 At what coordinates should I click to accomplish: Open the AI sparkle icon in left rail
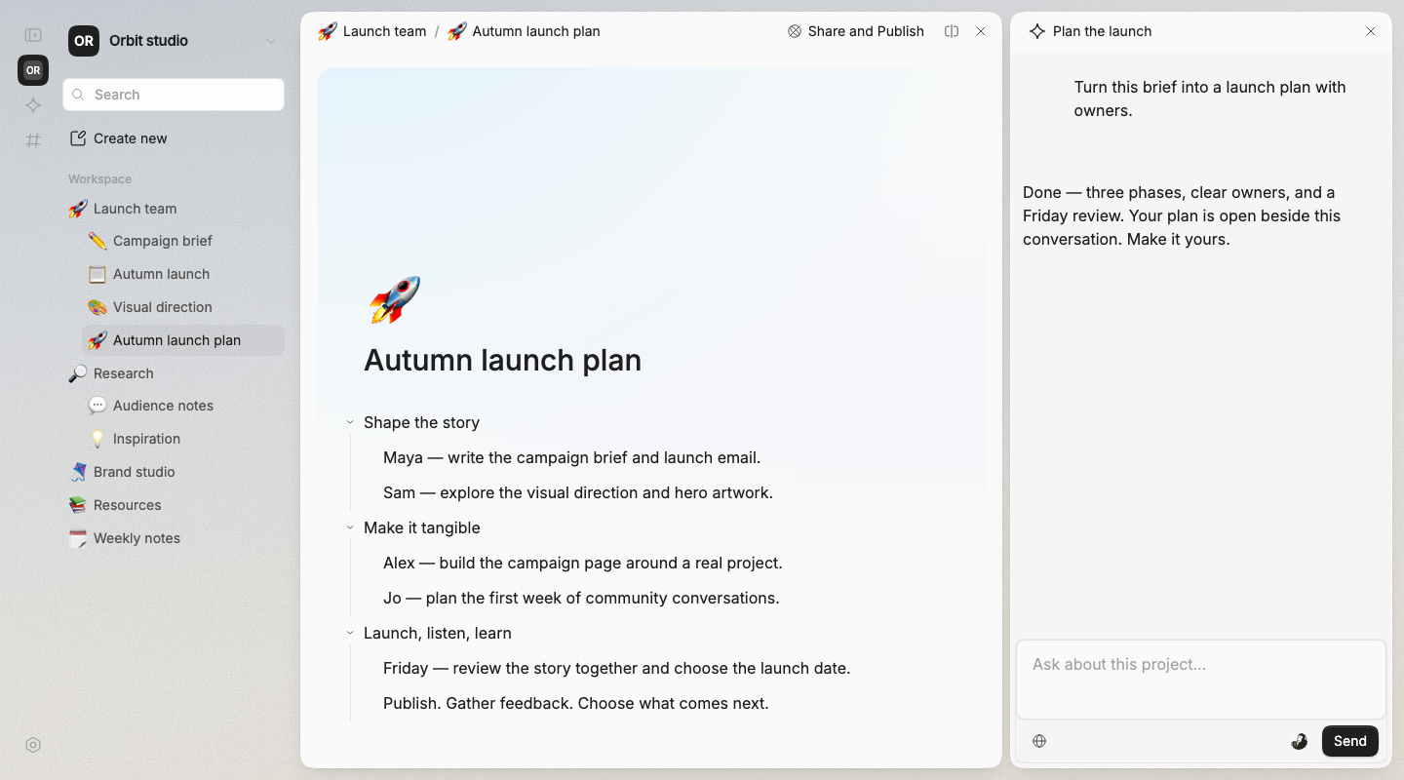(33, 105)
